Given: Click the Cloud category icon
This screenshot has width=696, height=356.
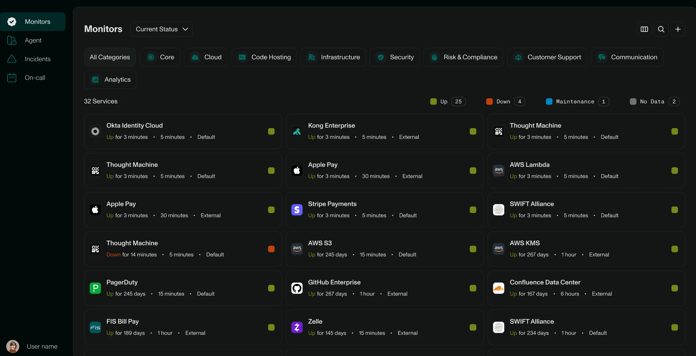Looking at the screenshot, I should [x=195, y=57].
